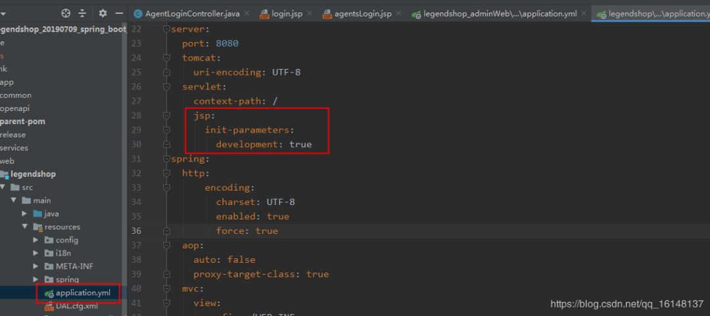Fold the spring block at line 31
The height and width of the screenshot is (316, 710).
(x=166, y=159)
